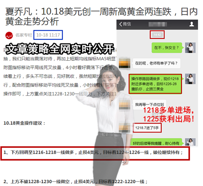Tap the 微信 back label in chat header
Viewport: 203px width, 186px height.
[x=127, y=24]
